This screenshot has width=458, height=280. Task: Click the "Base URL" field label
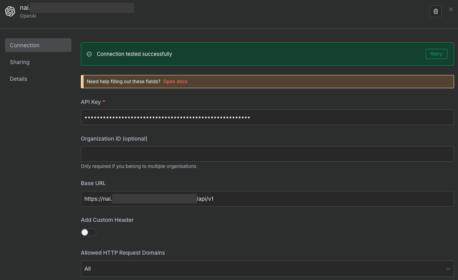pyautogui.click(x=93, y=183)
